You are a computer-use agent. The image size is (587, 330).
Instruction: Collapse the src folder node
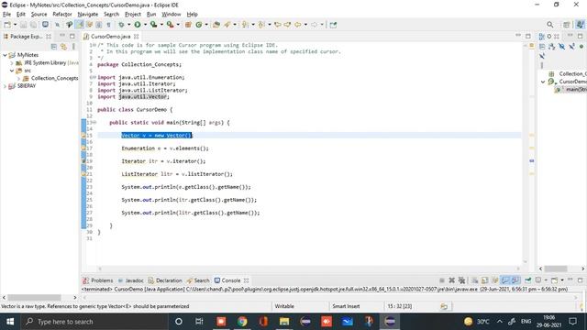pos(12,71)
